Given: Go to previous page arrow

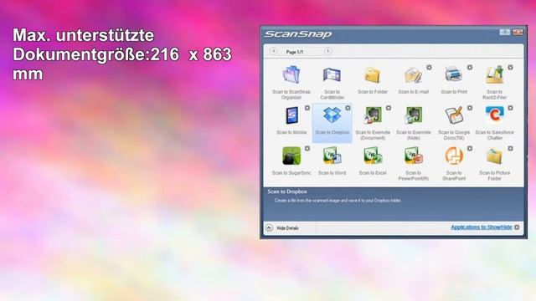Looking at the screenshot, I should [274, 51].
